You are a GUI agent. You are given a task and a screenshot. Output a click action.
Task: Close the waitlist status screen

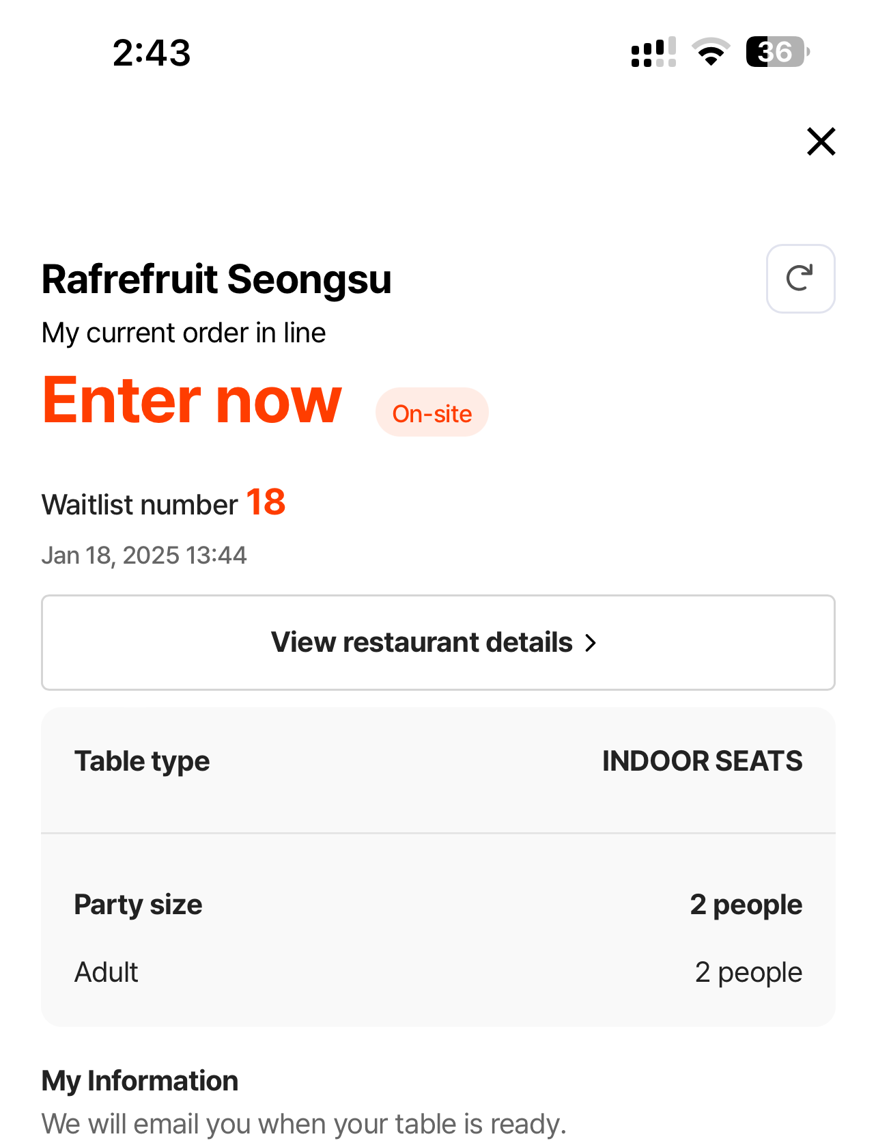coord(821,141)
